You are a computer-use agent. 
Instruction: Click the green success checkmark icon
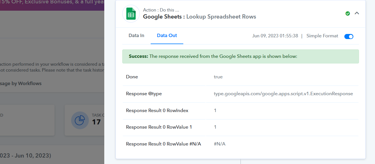tap(348, 13)
